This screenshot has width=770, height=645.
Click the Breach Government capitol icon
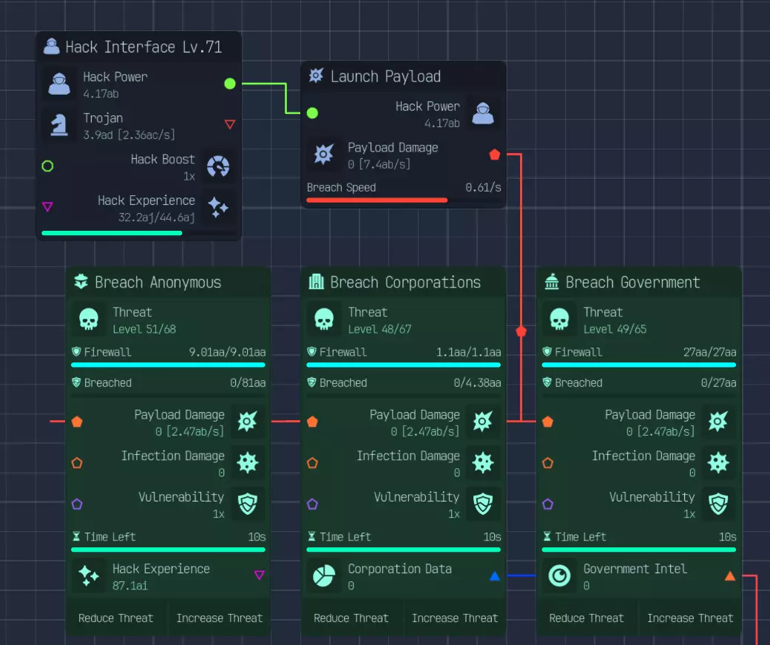click(552, 282)
